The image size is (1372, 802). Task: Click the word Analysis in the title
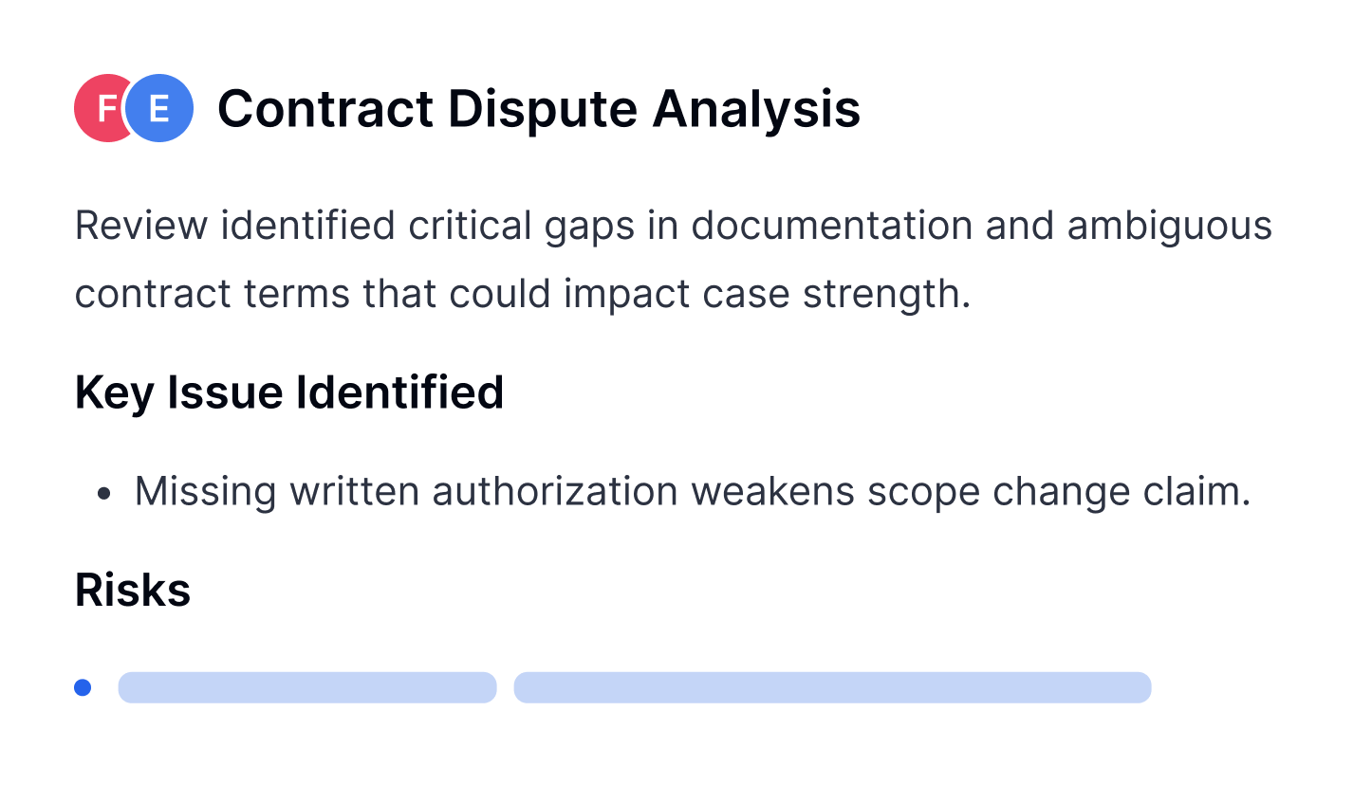point(756,108)
